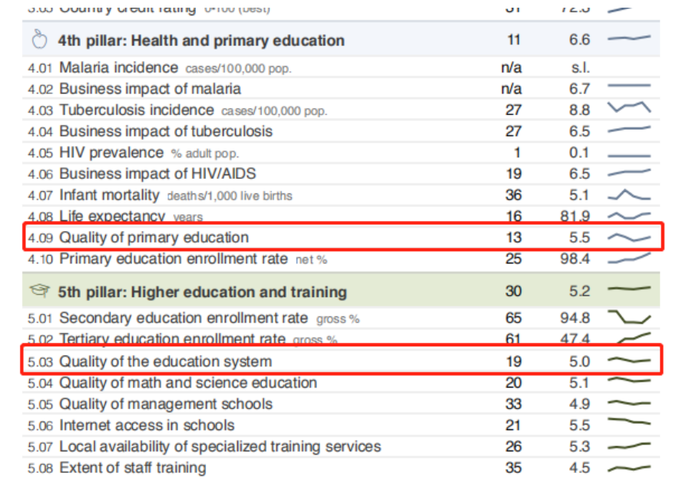Click HIV prevalence indicator label

(x=111, y=152)
